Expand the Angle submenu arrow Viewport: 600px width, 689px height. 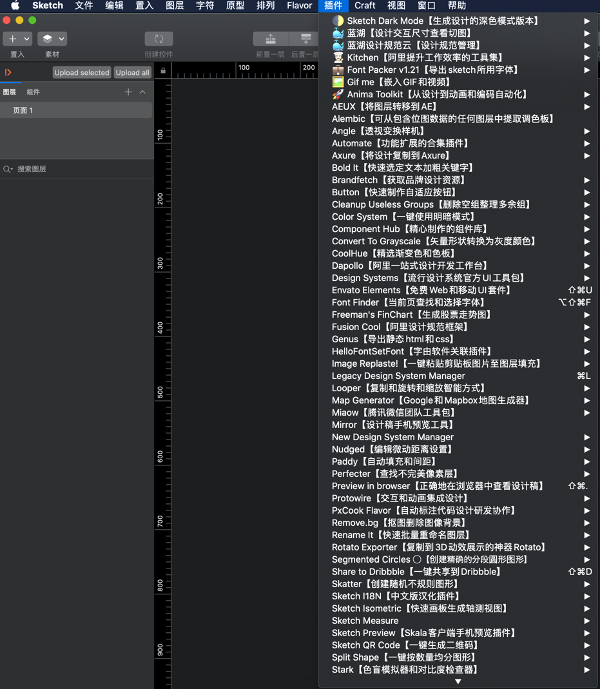(587, 131)
